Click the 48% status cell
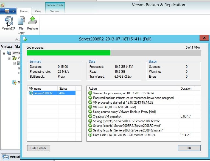210x161 pixels. tap(66, 93)
